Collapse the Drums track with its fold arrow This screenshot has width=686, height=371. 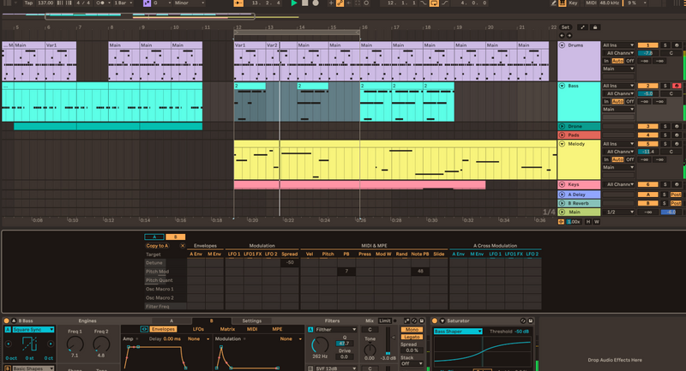tap(563, 45)
